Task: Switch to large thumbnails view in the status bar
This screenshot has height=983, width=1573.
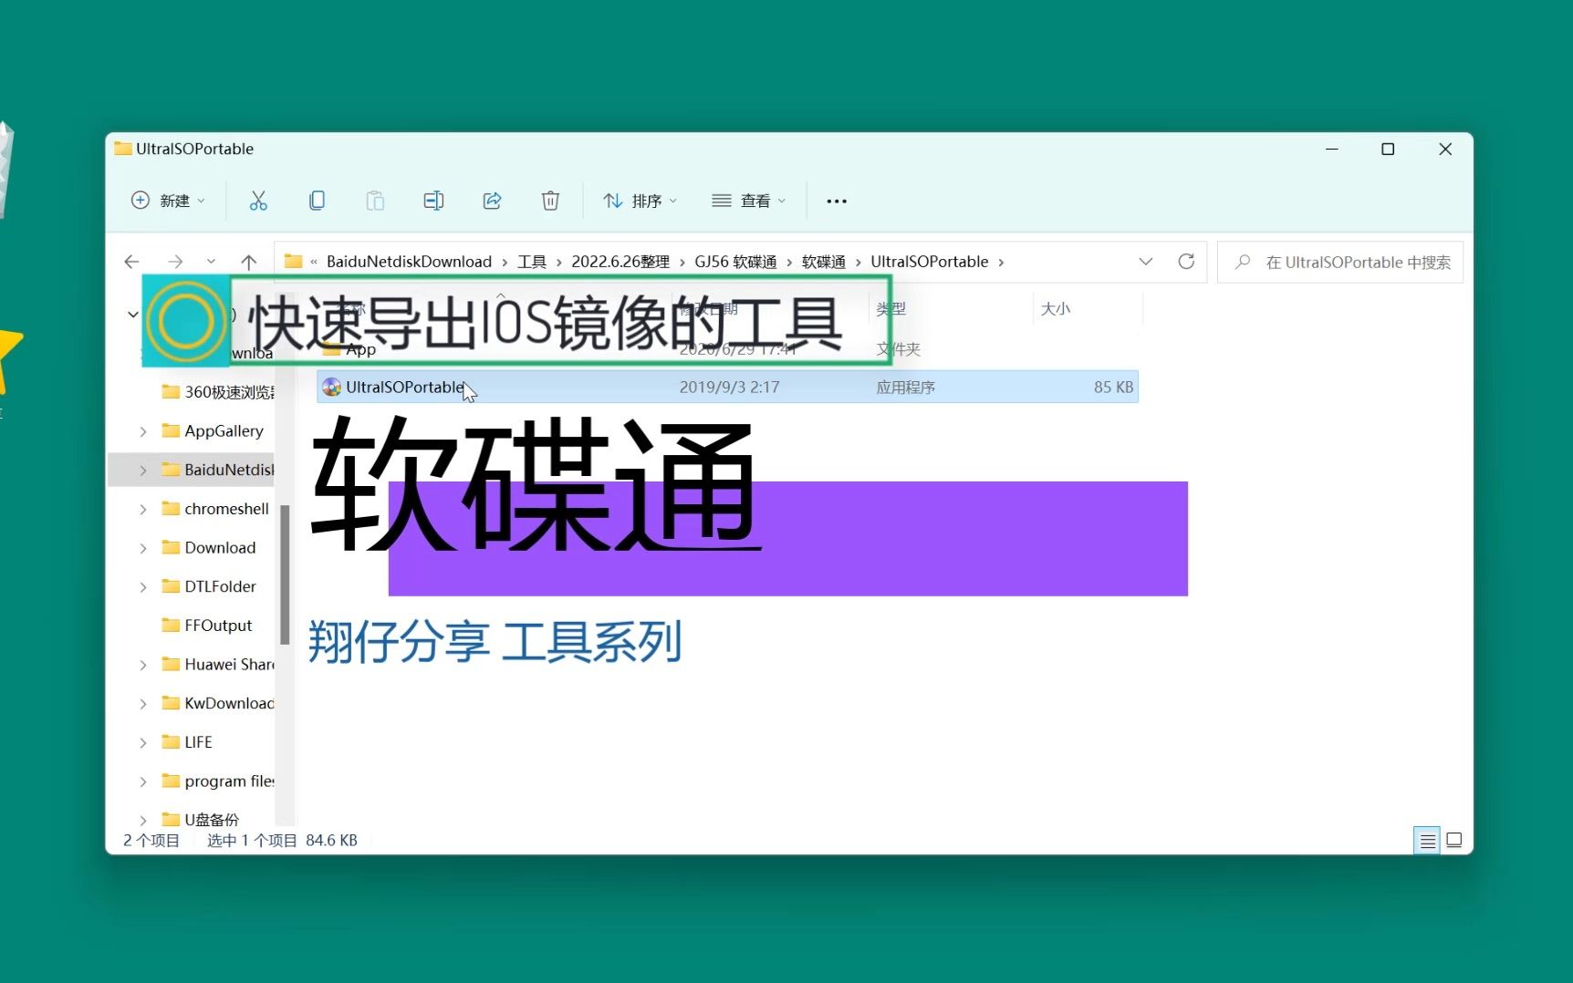Action: pyautogui.click(x=1455, y=840)
